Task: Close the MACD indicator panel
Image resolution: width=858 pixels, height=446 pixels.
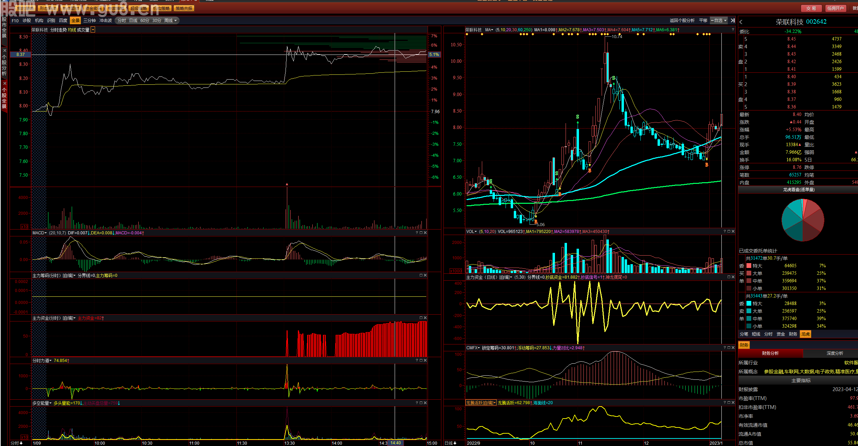Action: (425, 233)
